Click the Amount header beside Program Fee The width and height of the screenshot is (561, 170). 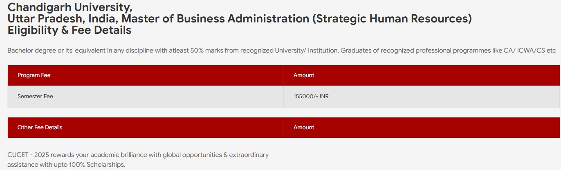pyautogui.click(x=304, y=75)
